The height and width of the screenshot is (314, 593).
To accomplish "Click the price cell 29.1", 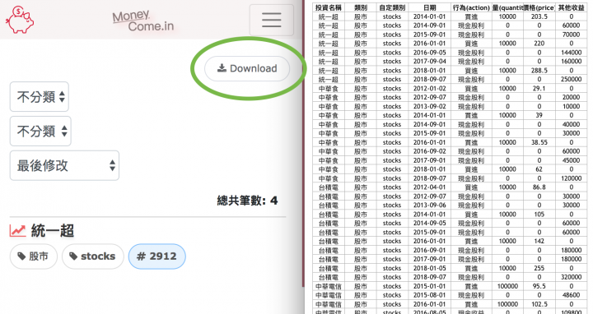I will [x=539, y=89].
